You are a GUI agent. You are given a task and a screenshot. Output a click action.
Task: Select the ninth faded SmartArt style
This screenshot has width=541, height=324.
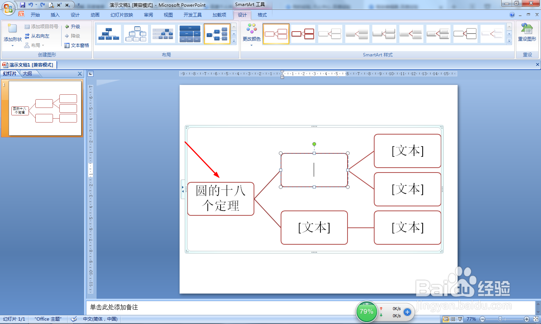coord(492,34)
